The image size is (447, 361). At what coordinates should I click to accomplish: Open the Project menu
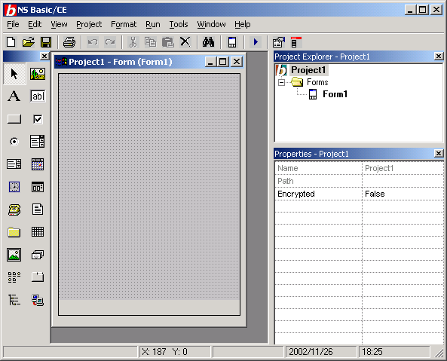[89, 25]
